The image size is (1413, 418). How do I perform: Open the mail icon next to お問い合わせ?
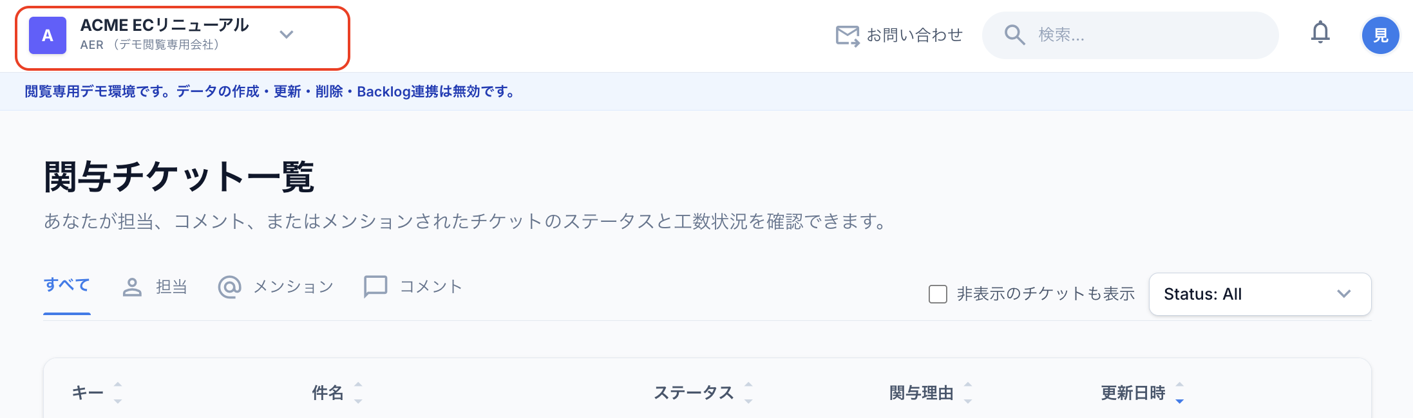click(x=847, y=35)
